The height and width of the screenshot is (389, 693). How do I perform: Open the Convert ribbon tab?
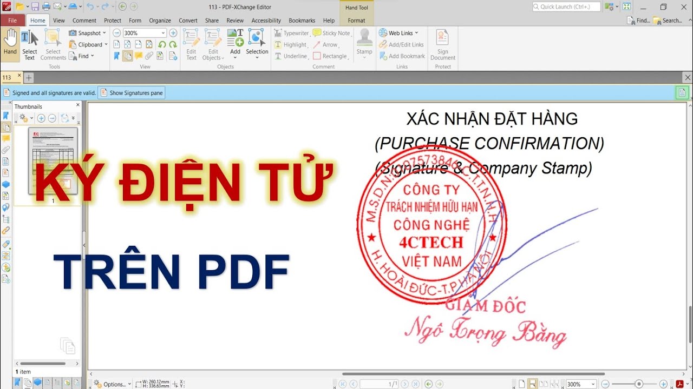pyautogui.click(x=188, y=21)
